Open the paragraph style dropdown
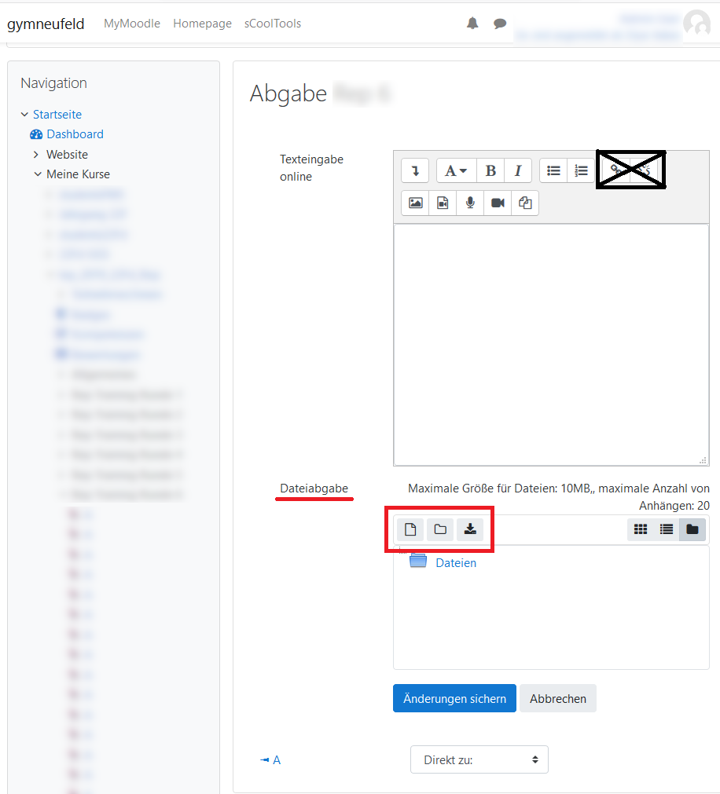The height and width of the screenshot is (794, 720). (x=456, y=170)
